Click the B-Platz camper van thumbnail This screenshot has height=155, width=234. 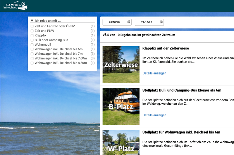tap(121, 106)
